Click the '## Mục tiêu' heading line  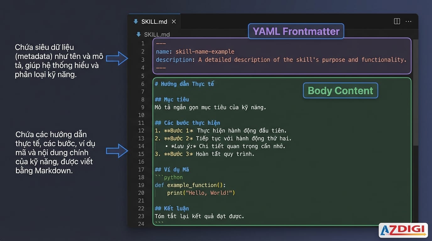(x=172, y=99)
